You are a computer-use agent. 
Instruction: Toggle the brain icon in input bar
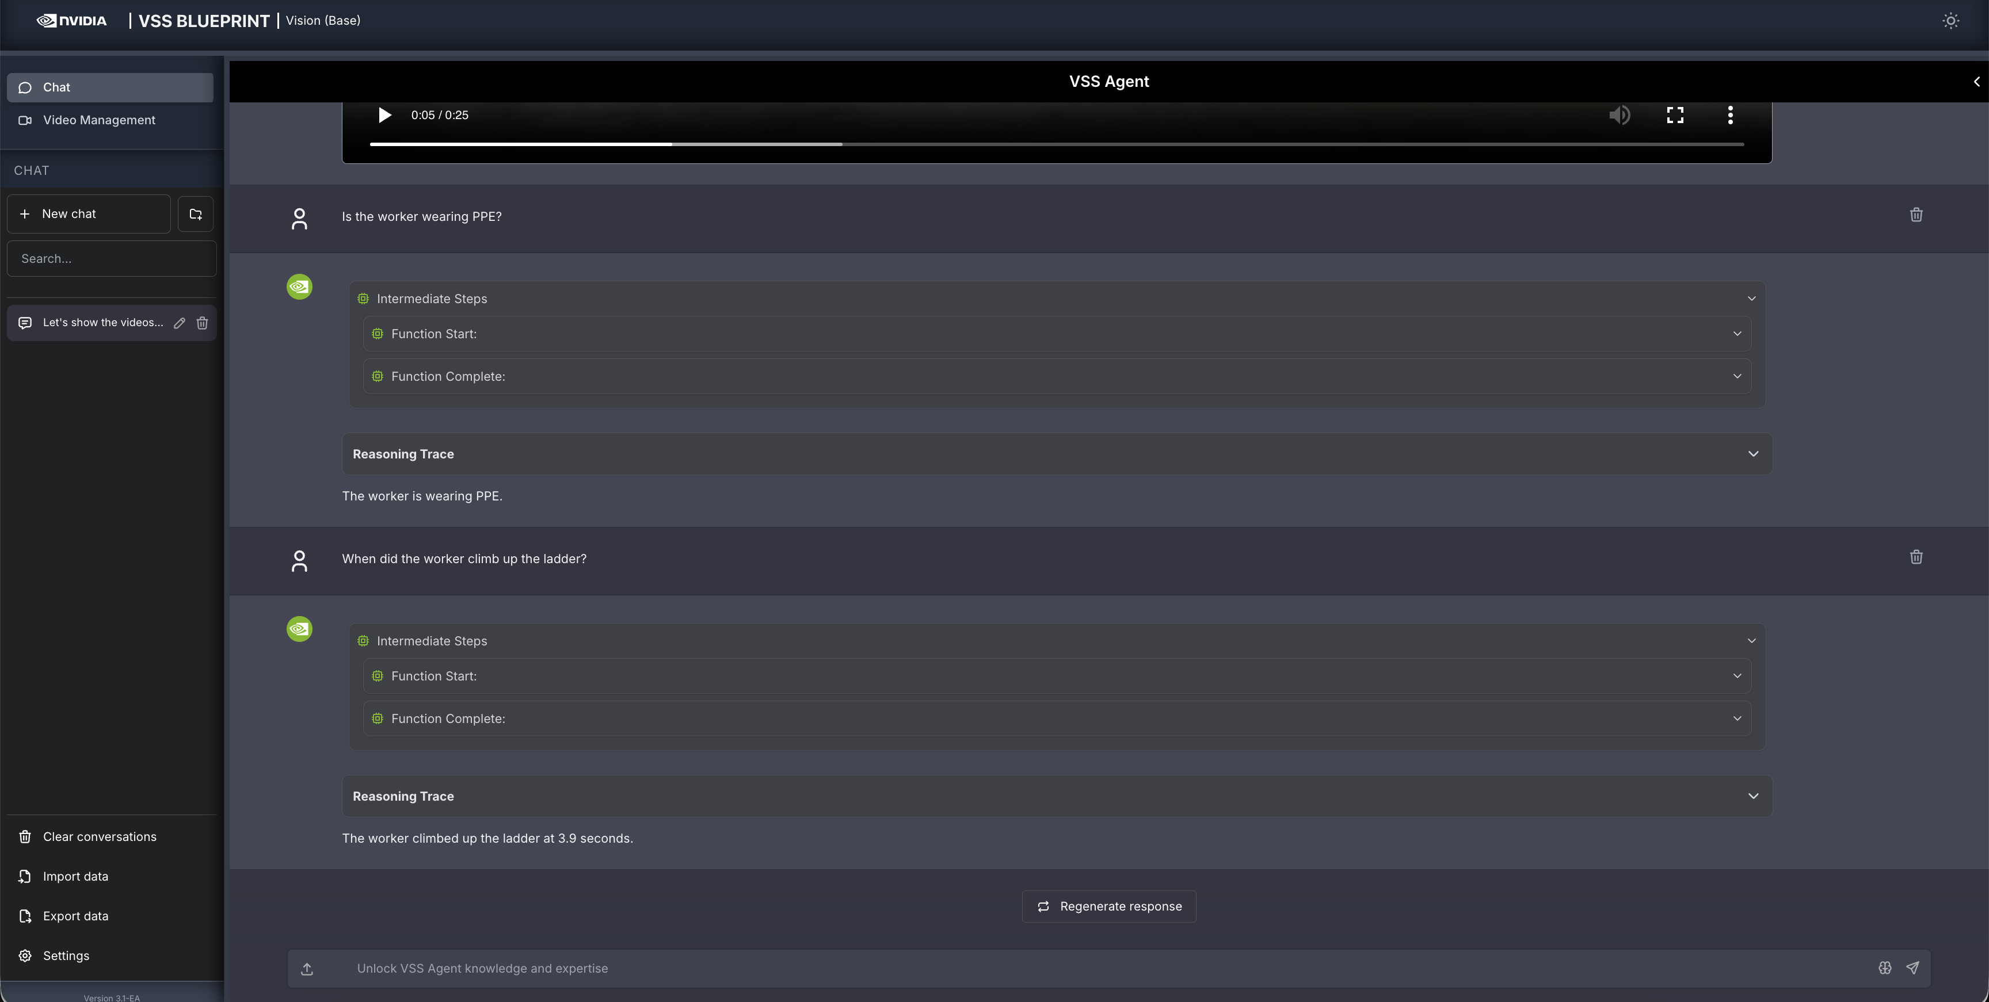tap(1885, 968)
